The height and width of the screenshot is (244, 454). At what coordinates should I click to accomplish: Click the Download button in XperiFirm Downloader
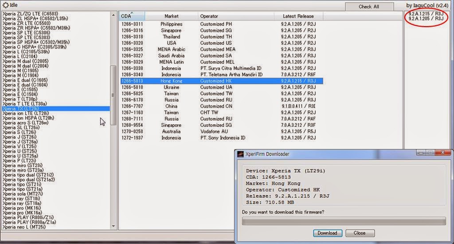(327, 233)
